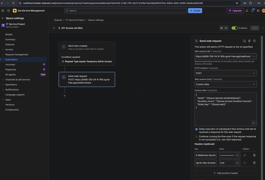265x180 pixels.
Task: Select the Send web request flow card
Action: 87,79
